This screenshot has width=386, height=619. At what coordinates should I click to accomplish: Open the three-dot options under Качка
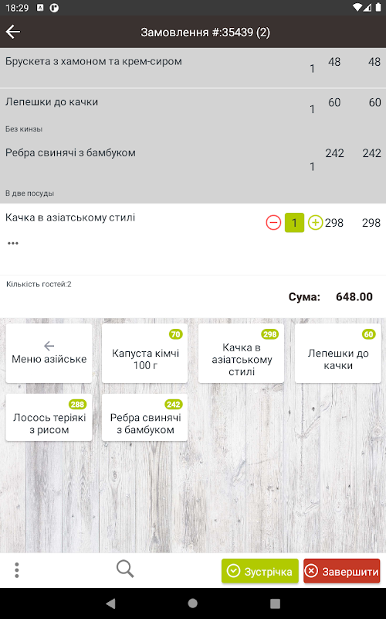(13, 243)
